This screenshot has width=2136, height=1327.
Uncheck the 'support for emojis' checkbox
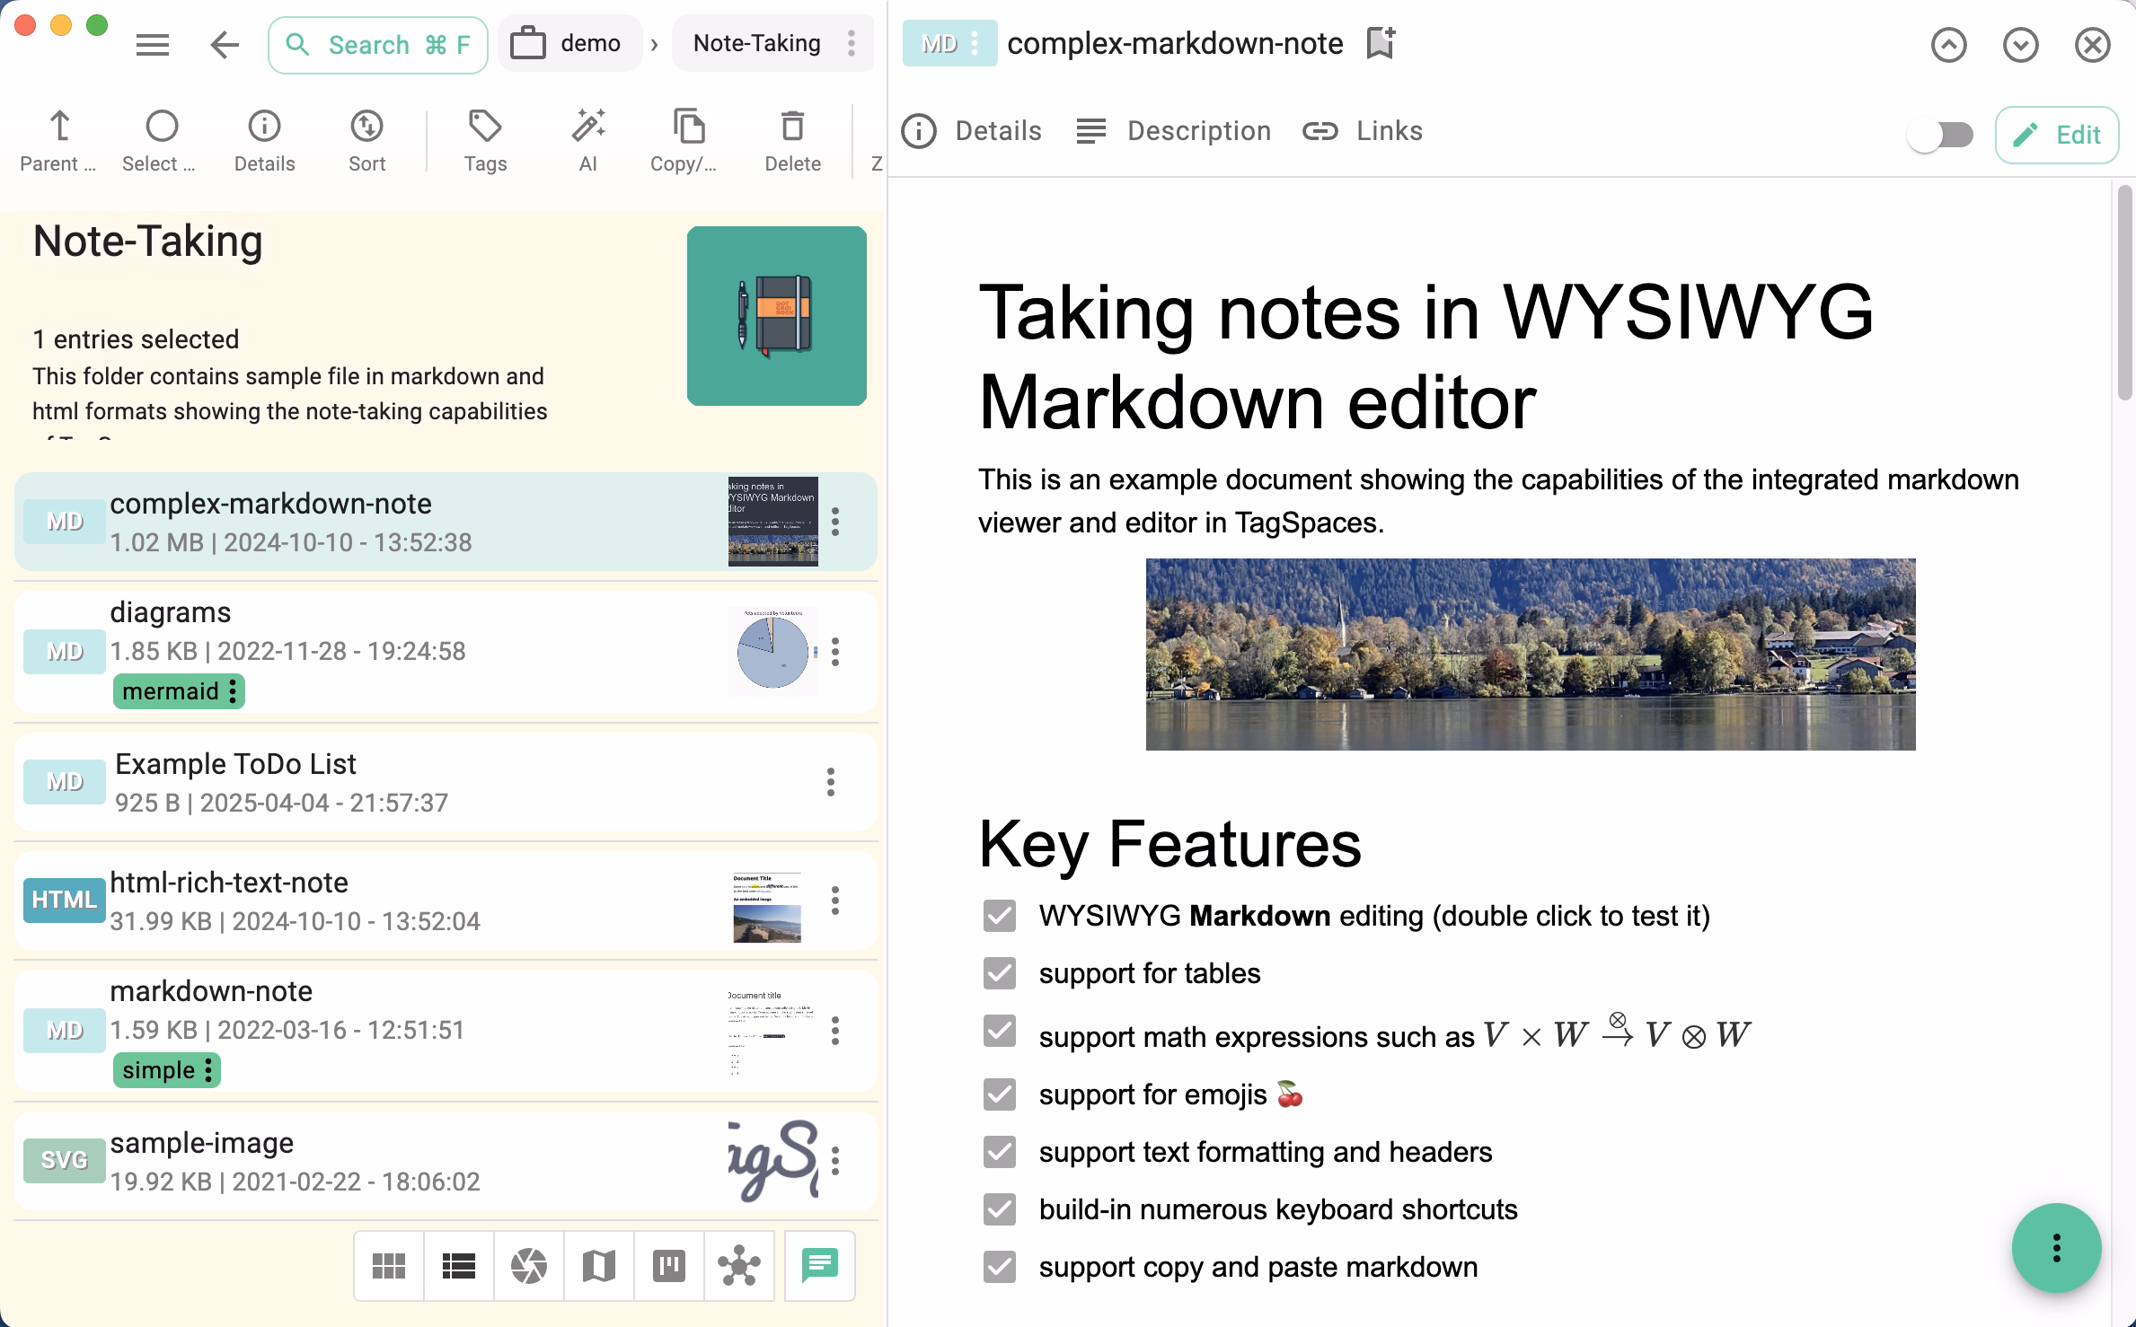tap(999, 1094)
